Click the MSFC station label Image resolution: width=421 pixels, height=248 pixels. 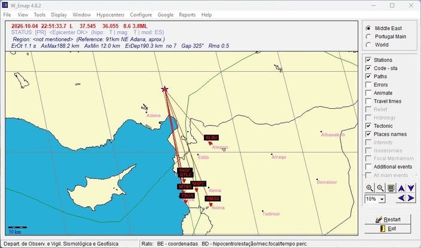point(198,184)
